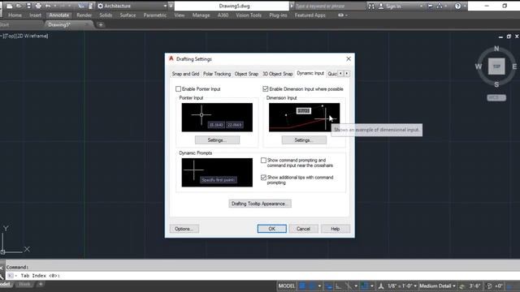The width and height of the screenshot is (520, 292).
Task: Toggle the grid display icon in status bar
Action: pyautogui.click(x=302, y=286)
